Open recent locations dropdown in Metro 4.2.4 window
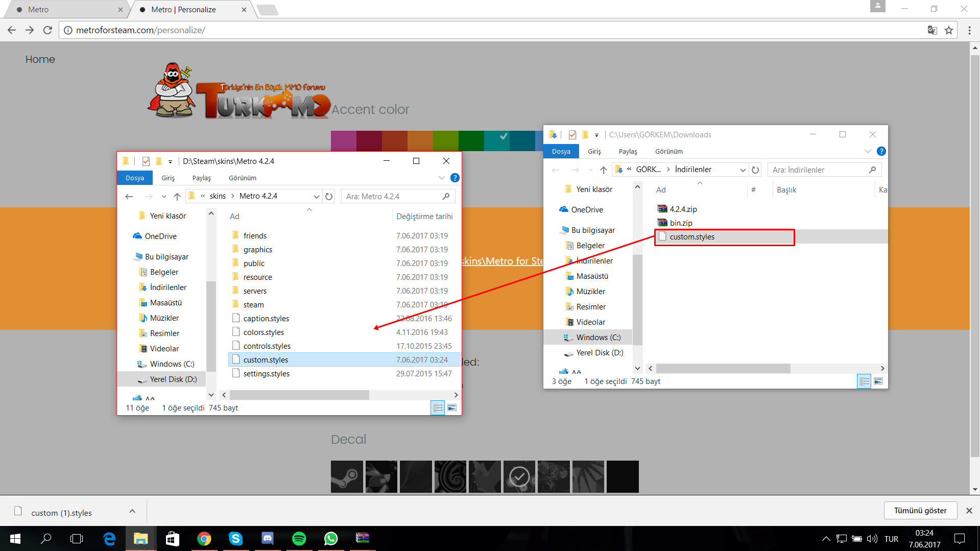980x551 pixels. 164,196
